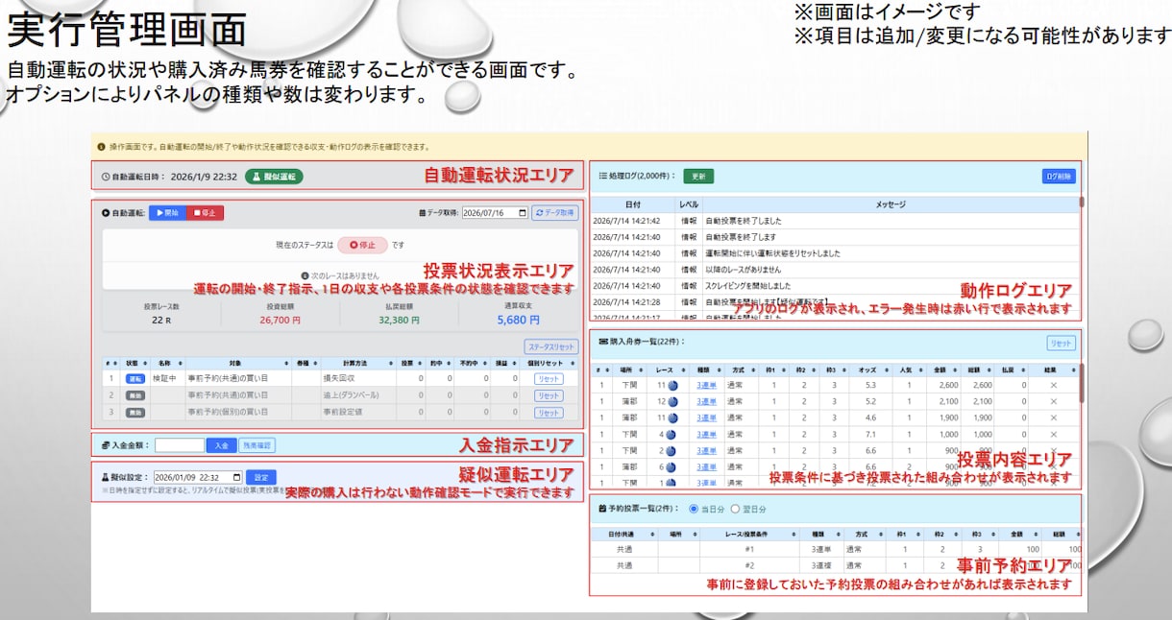Viewport: 1172px width, 620px height.
Task: Reset the 検証中 row with its リセット button
Action: pos(549,379)
